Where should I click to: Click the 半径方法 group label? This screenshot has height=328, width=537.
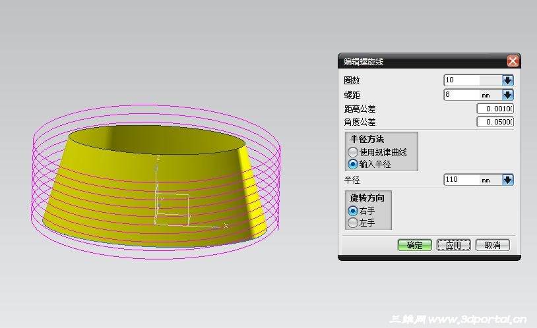[367, 139]
